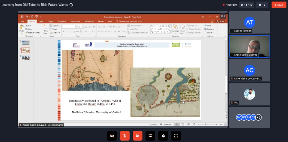Open the Layout dropdown in Slides group

(x=55, y=26)
